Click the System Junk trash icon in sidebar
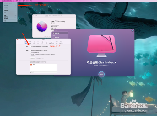Image resolution: width=157 pixels, height=116 pixels. pyautogui.click(x=53, y=37)
